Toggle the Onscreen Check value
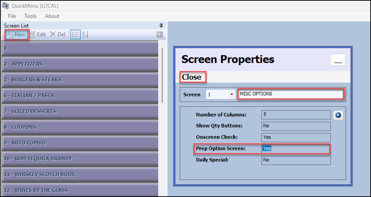The width and height of the screenshot is (371, 197). [296, 137]
